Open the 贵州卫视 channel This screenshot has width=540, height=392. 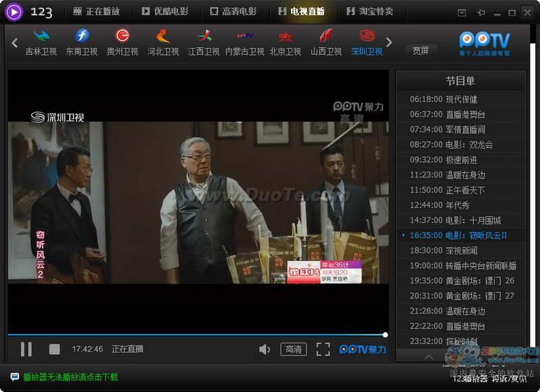pos(122,43)
